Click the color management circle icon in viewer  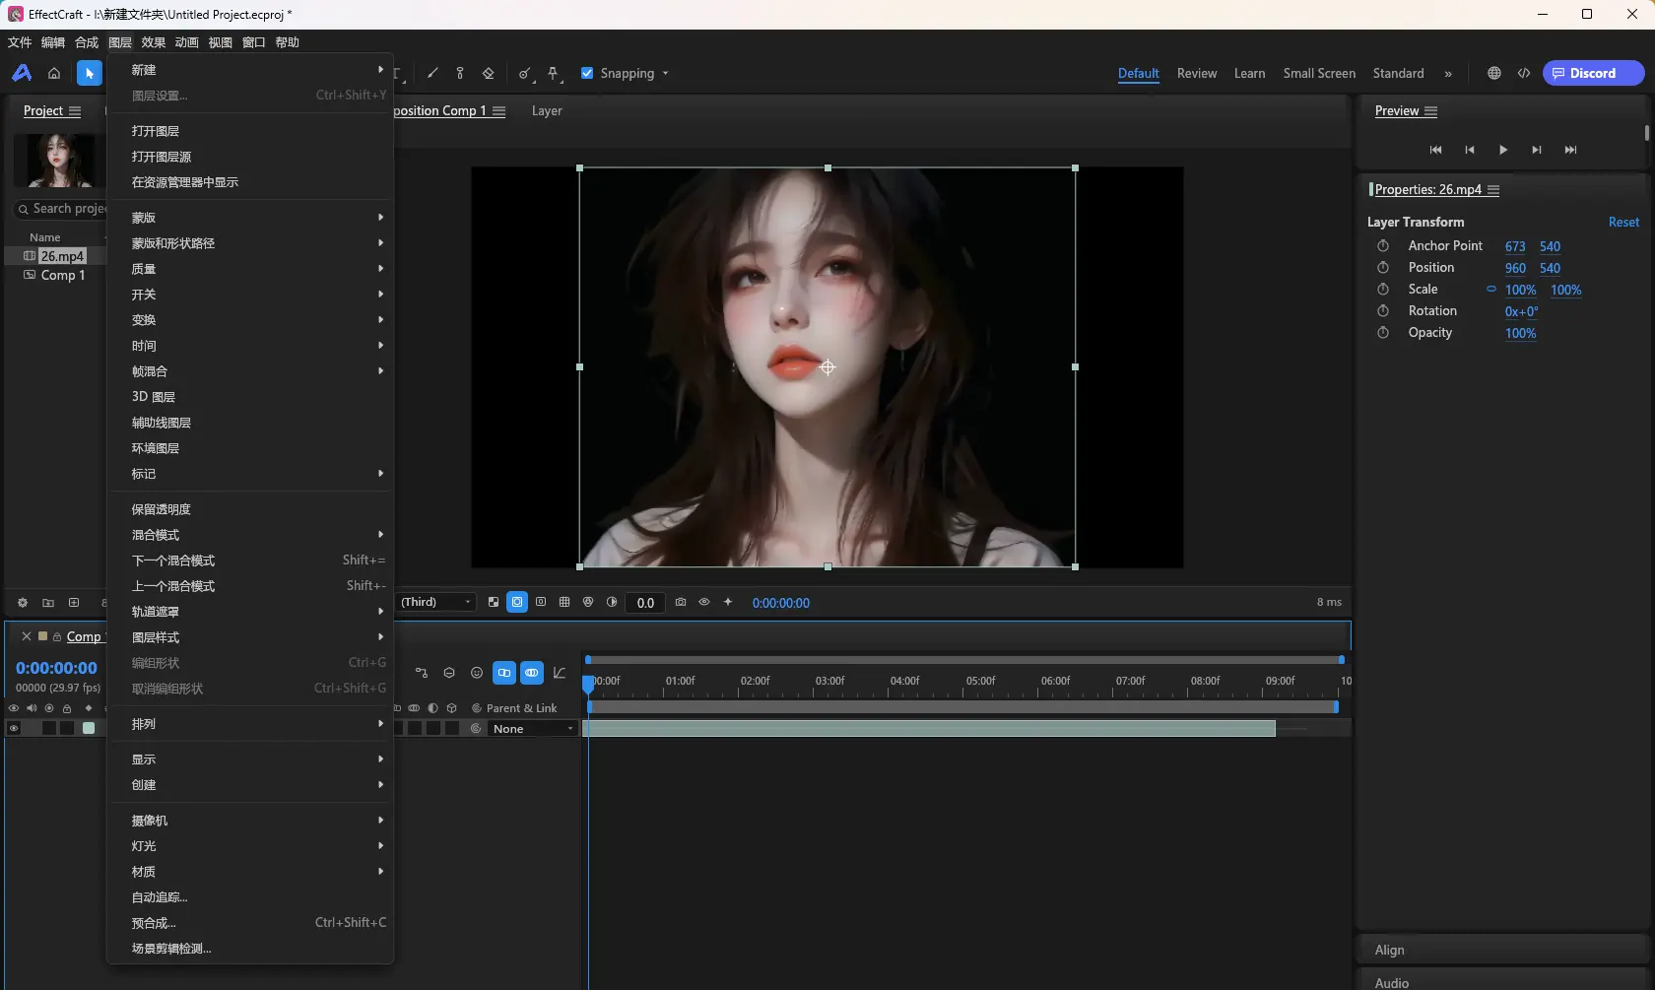tap(588, 602)
